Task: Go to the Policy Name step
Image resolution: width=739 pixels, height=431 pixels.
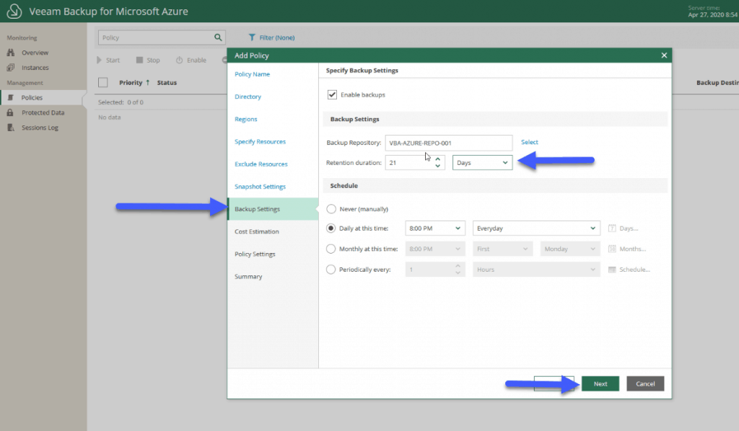Action: click(252, 74)
